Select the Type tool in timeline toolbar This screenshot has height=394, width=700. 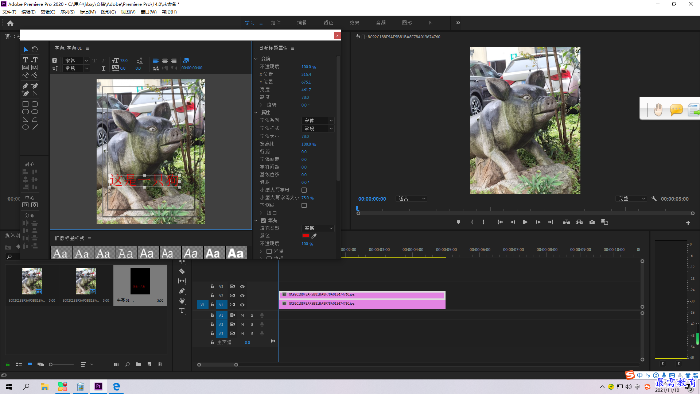pos(182,310)
